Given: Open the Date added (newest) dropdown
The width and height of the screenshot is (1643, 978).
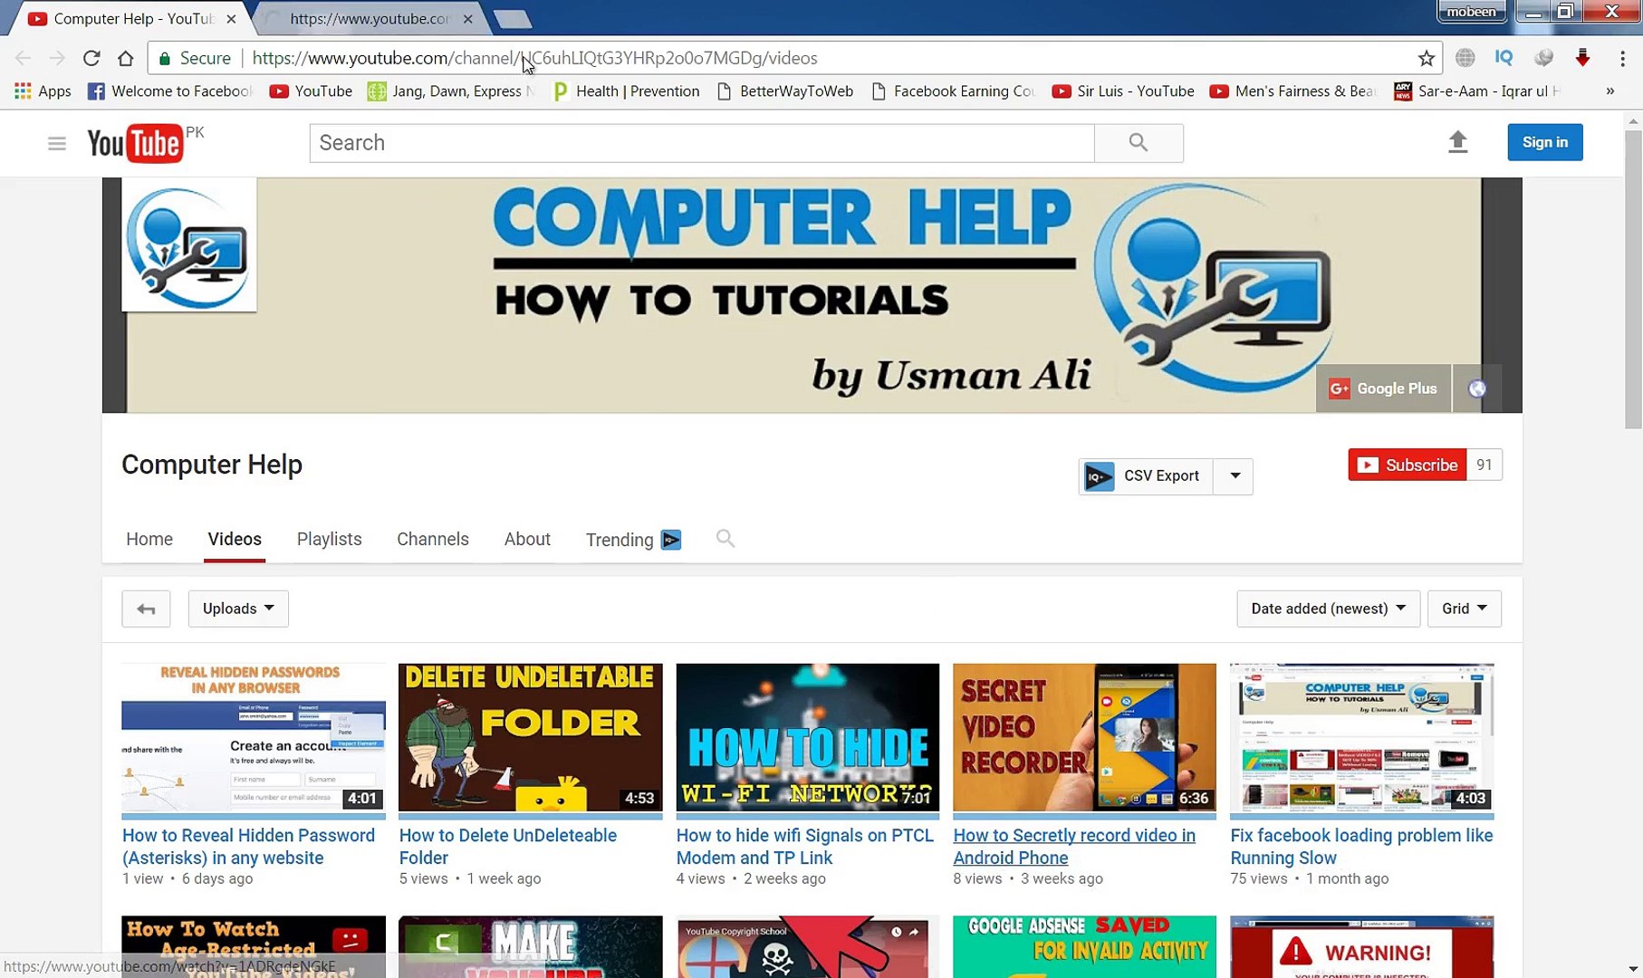Looking at the screenshot, I should point(1327,608).
